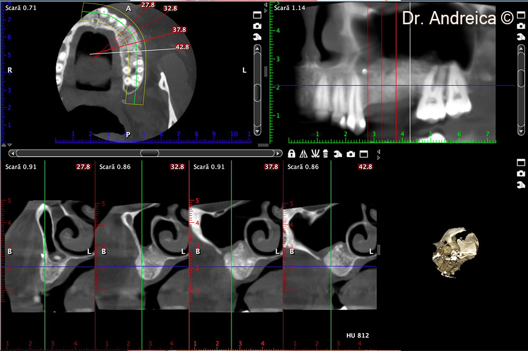Click the implant screw icon
The height and width of the screenshot is (351, 528).
(x=326, y=154)
